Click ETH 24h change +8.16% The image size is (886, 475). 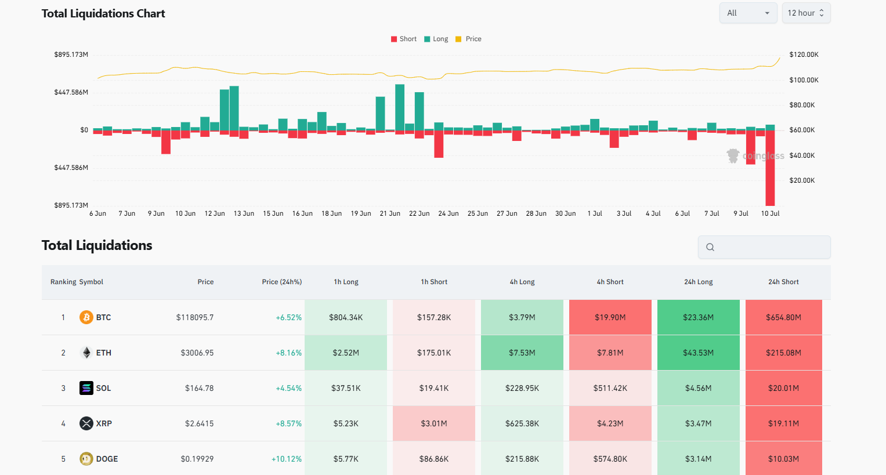coord(289,353)
